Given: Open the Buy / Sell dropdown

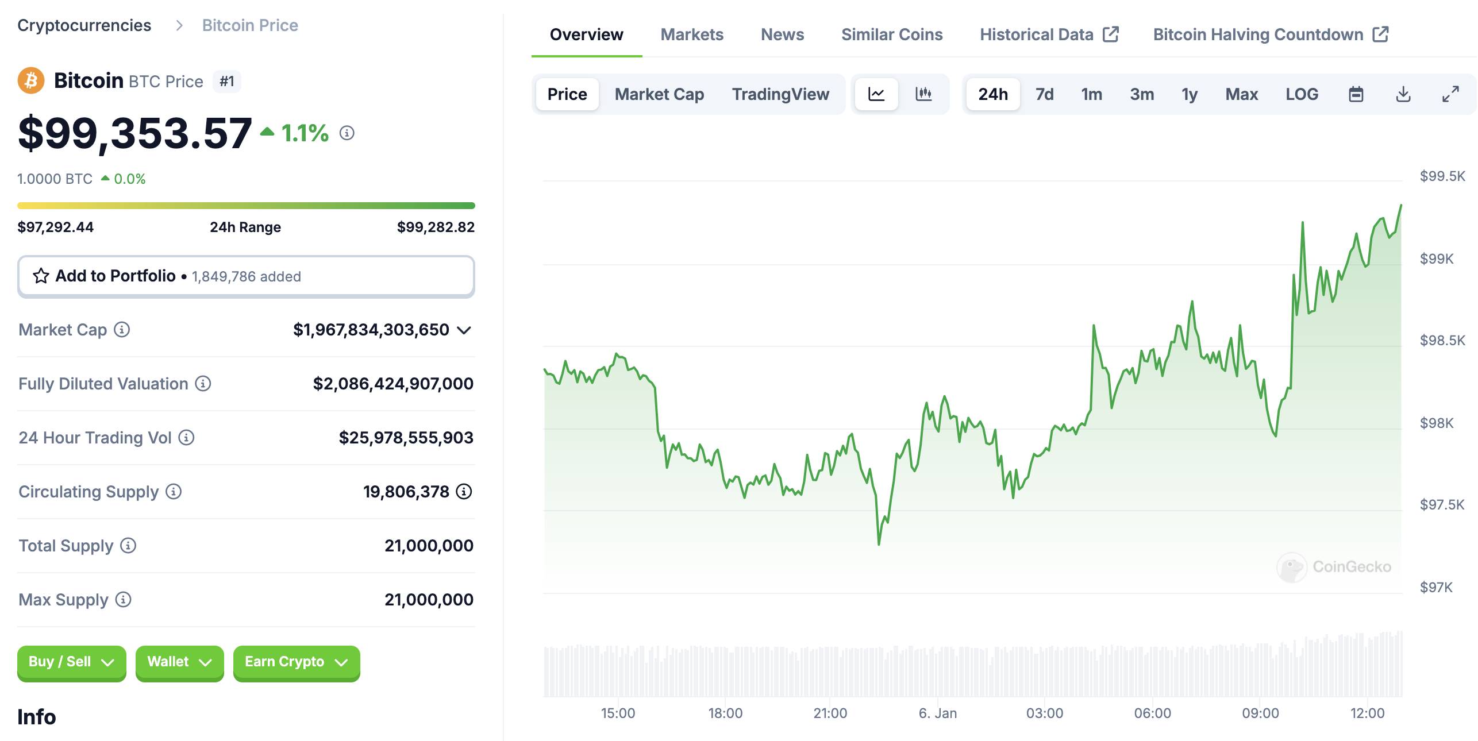Looking at the screenshot, I should [72, 662].
